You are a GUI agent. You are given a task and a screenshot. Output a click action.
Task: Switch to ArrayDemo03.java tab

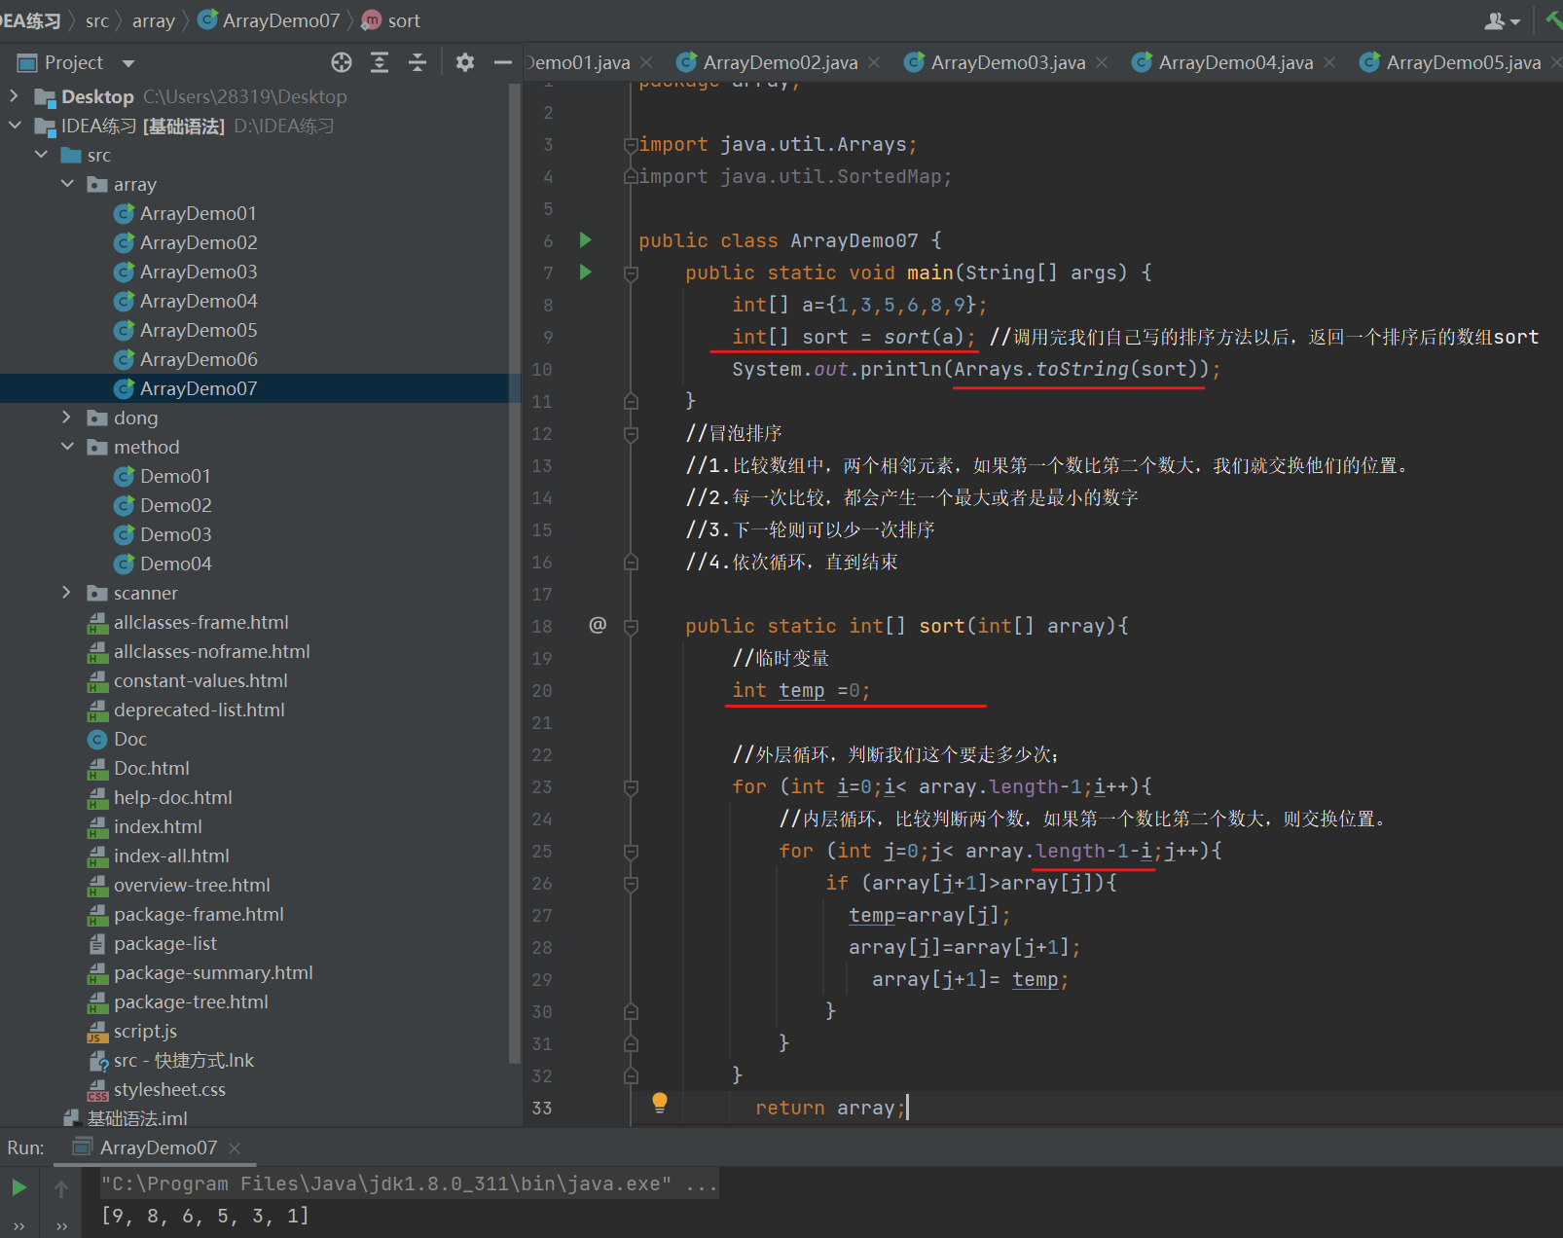(x=1007, y=63)
